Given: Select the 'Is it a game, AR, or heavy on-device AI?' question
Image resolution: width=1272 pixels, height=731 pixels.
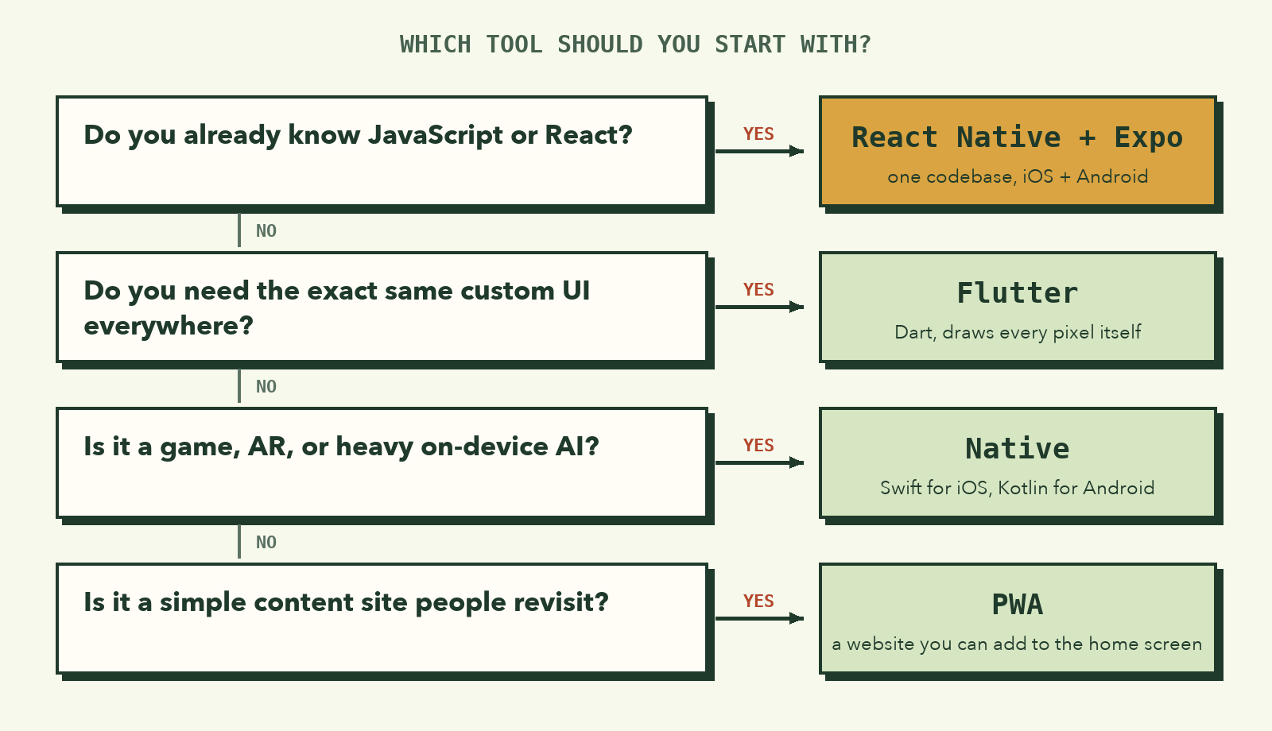Looking at the screenshot, I should [x=382, y=462].
